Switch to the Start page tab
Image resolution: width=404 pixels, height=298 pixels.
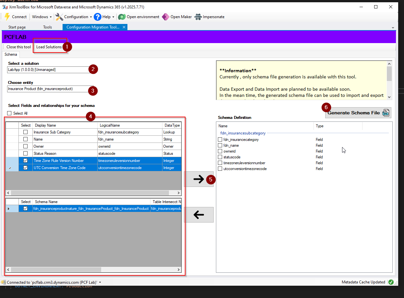tap(17, 27)
